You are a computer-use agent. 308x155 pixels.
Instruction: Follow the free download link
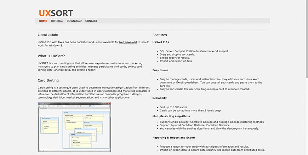[x=128, y=42]
